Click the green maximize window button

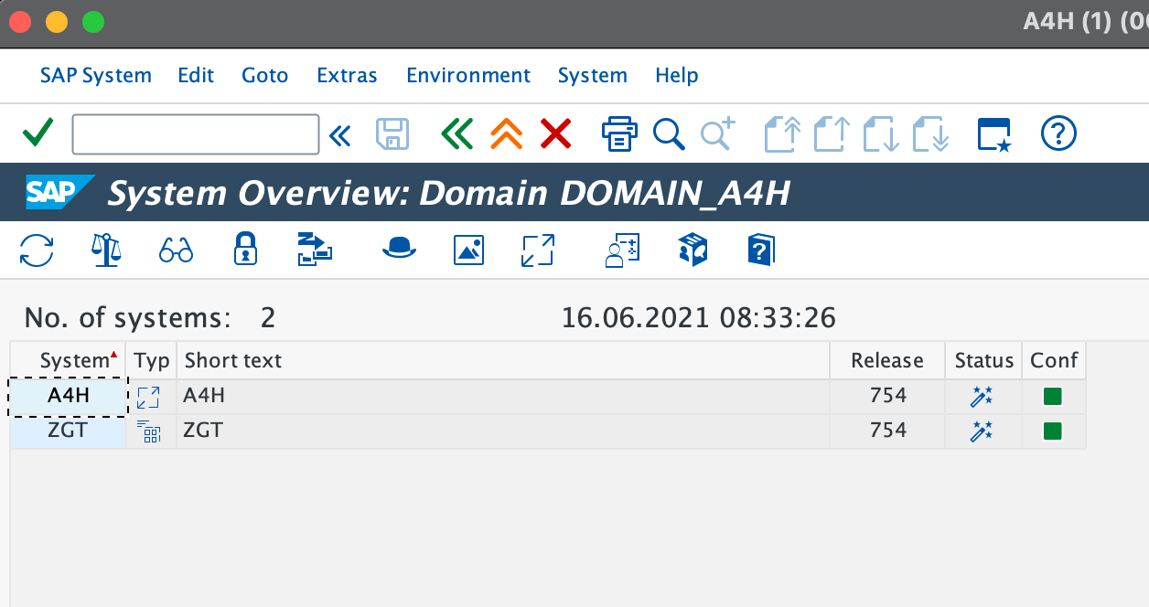pos(93,21)
